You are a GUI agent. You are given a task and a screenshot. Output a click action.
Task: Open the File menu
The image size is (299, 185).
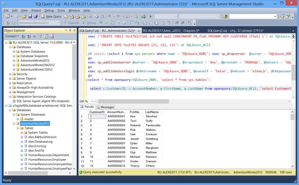coord(6,11)
